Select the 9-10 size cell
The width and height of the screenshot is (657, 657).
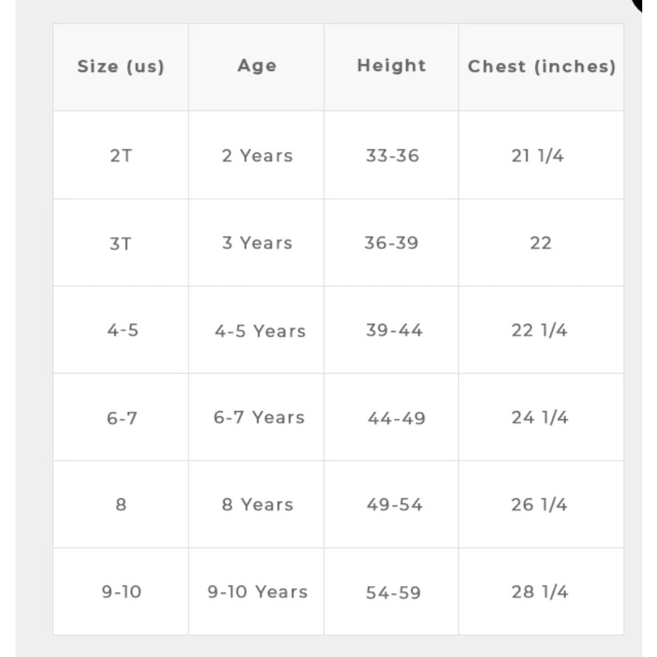pos(121,592)
